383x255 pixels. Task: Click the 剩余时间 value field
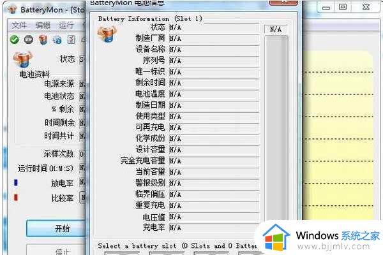coord(214,83)
